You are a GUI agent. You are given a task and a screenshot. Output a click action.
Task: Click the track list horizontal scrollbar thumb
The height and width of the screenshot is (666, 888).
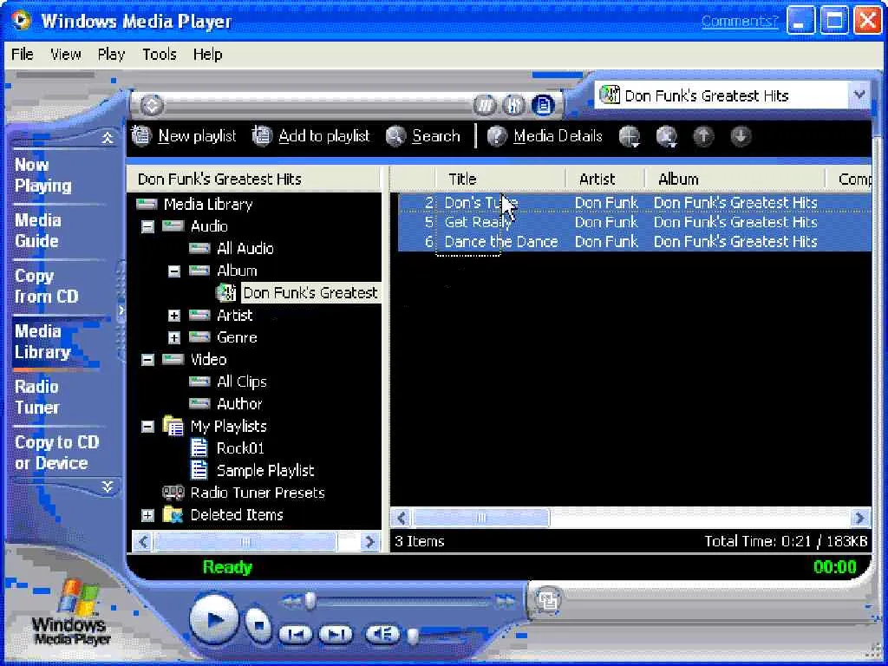tap(480, 518)
